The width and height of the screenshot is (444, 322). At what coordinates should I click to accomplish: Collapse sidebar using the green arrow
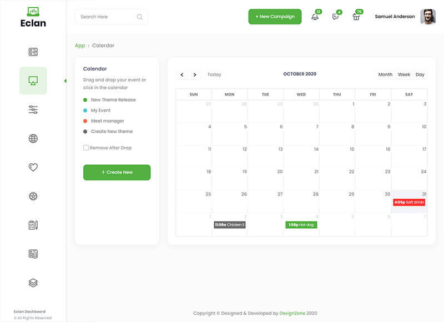(65, 81)
